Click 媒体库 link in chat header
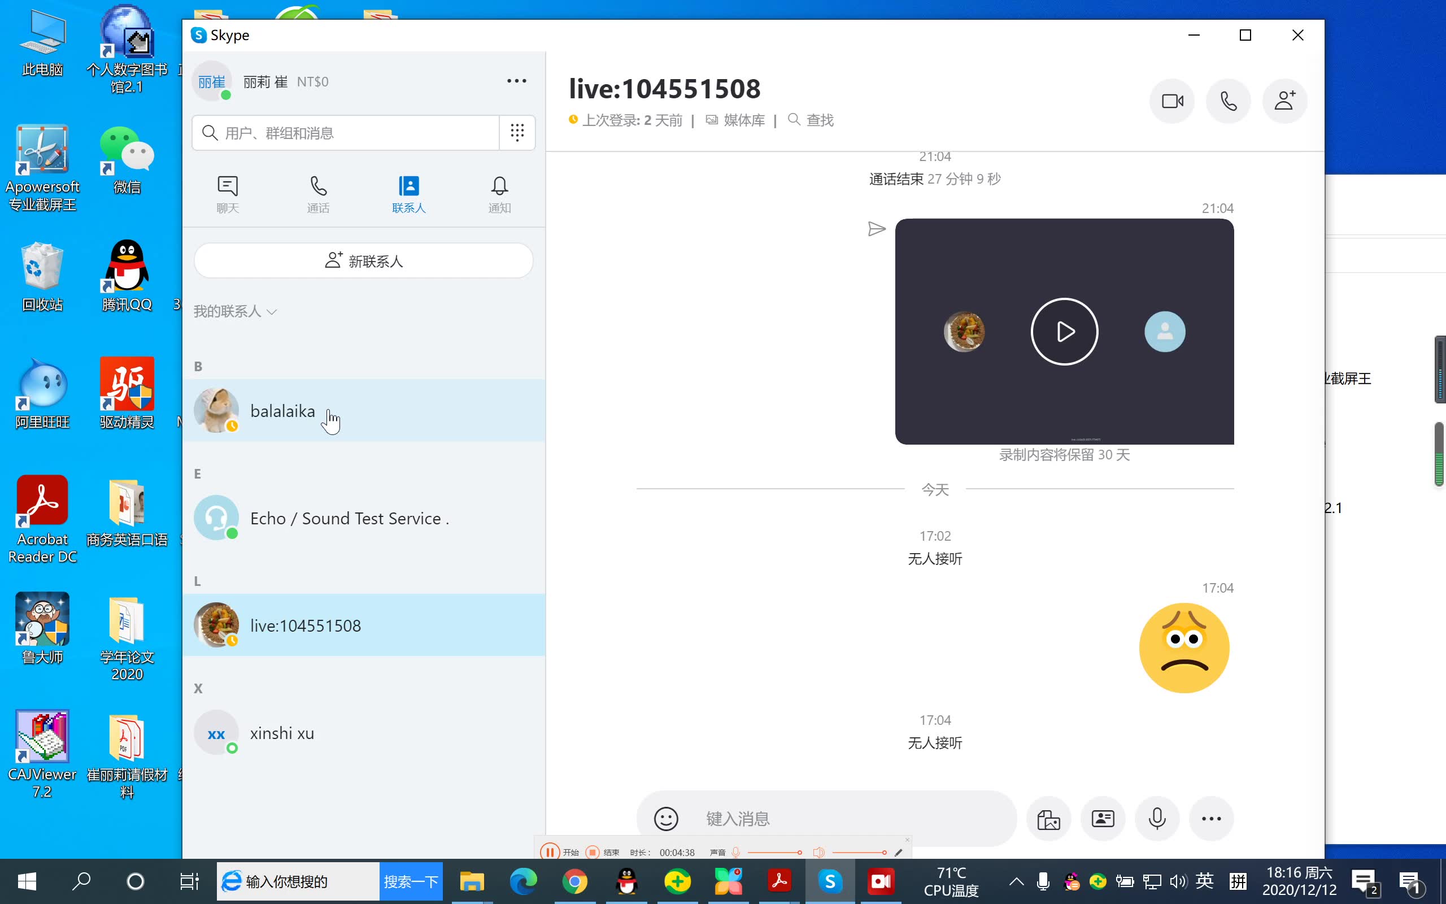This screenshot has width=1446, height=904. point(736,120)
